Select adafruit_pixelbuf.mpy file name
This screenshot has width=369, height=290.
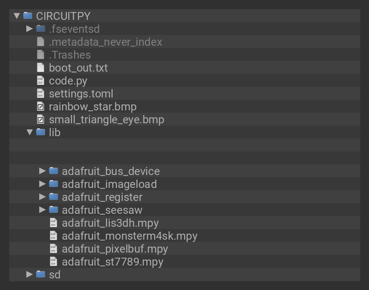[x=115, y=249]
